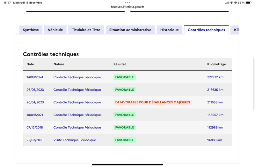Screen dimensions: 255x167
Task: Select the Contrôles techniques tab
Action: (x=206, y=30)
